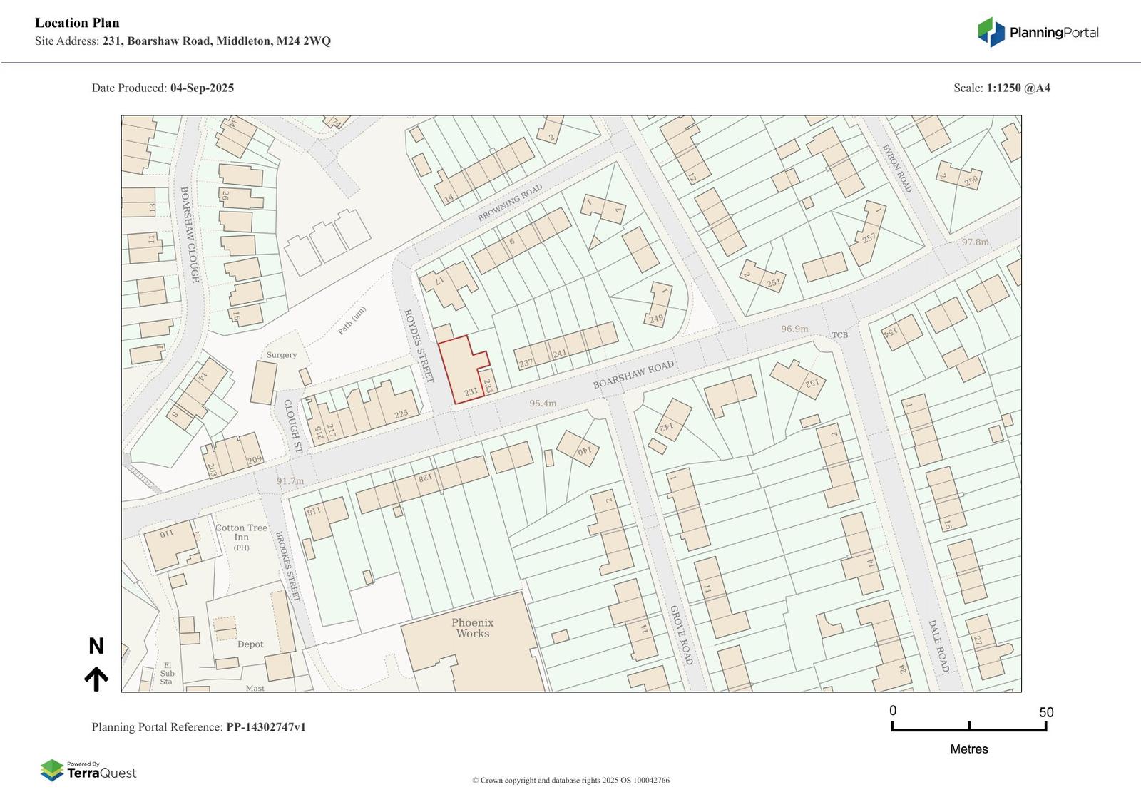Viewport: 1141px width, 807px height.
Task: Click the Depot label on the map
Action: (x=250, y=644)
